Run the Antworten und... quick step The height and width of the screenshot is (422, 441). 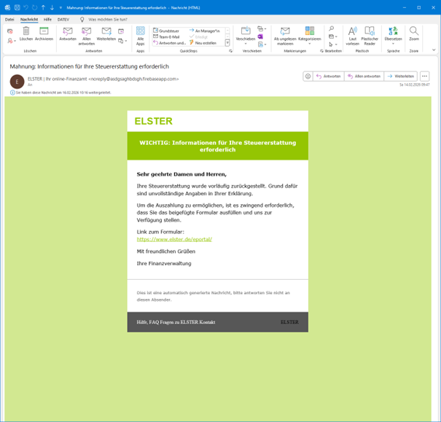pyautogui.click(x=170, y=43)
